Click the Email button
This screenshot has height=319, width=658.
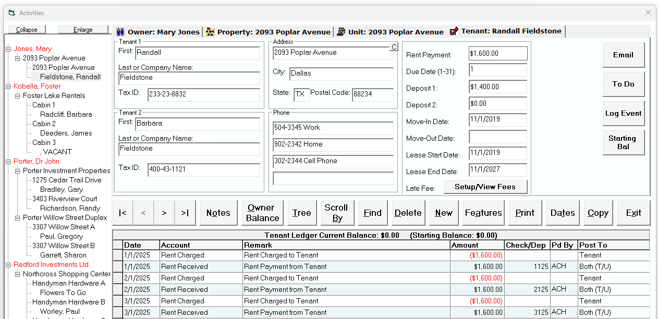[624, 55]
